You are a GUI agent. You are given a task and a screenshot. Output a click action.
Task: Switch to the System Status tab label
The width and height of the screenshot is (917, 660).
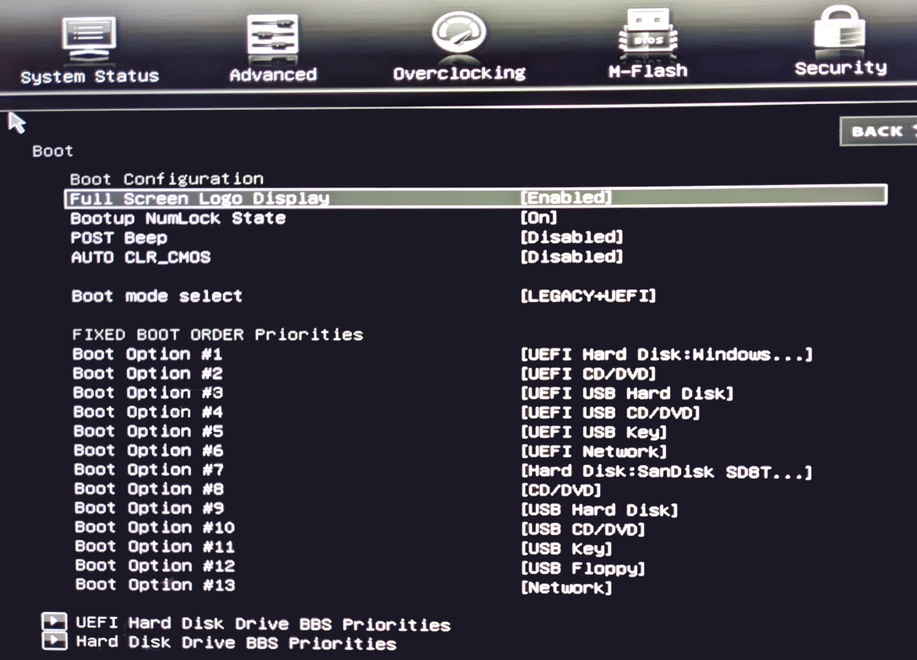tap(90, 77)
